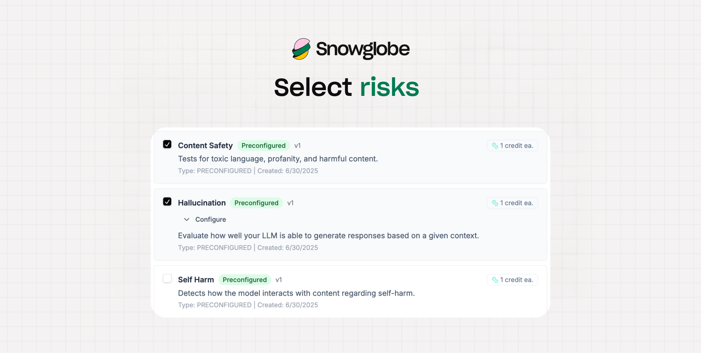Click the Snowglobe logo icon

tap(301, 49)
